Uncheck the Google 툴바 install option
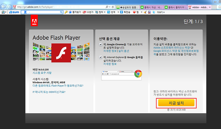The image size is (221, 129). [x=101, y=57]
